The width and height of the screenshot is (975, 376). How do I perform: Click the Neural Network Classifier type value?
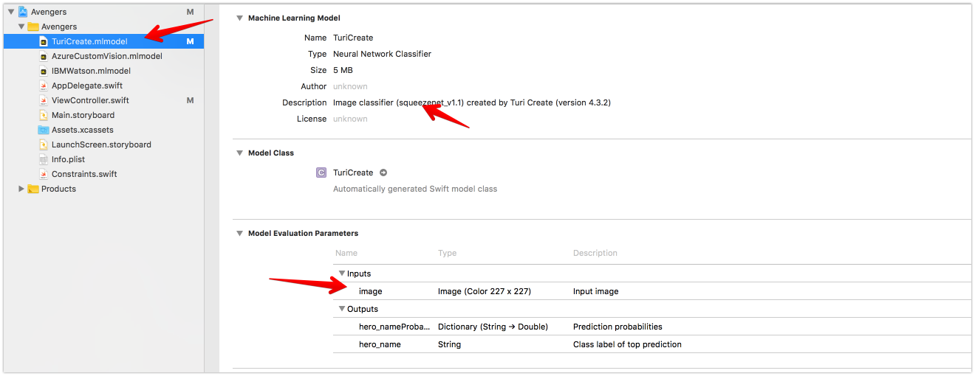tap(382, 54)
